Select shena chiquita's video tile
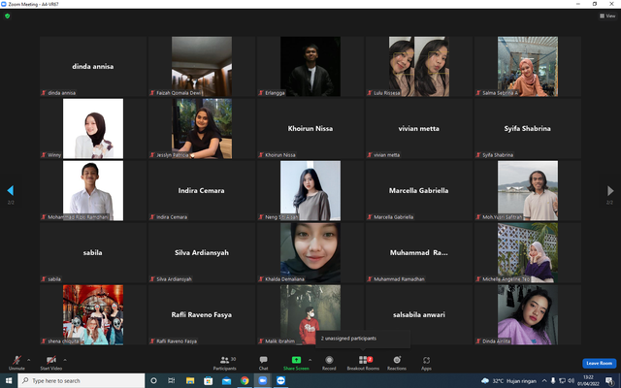 coord(93,314)
